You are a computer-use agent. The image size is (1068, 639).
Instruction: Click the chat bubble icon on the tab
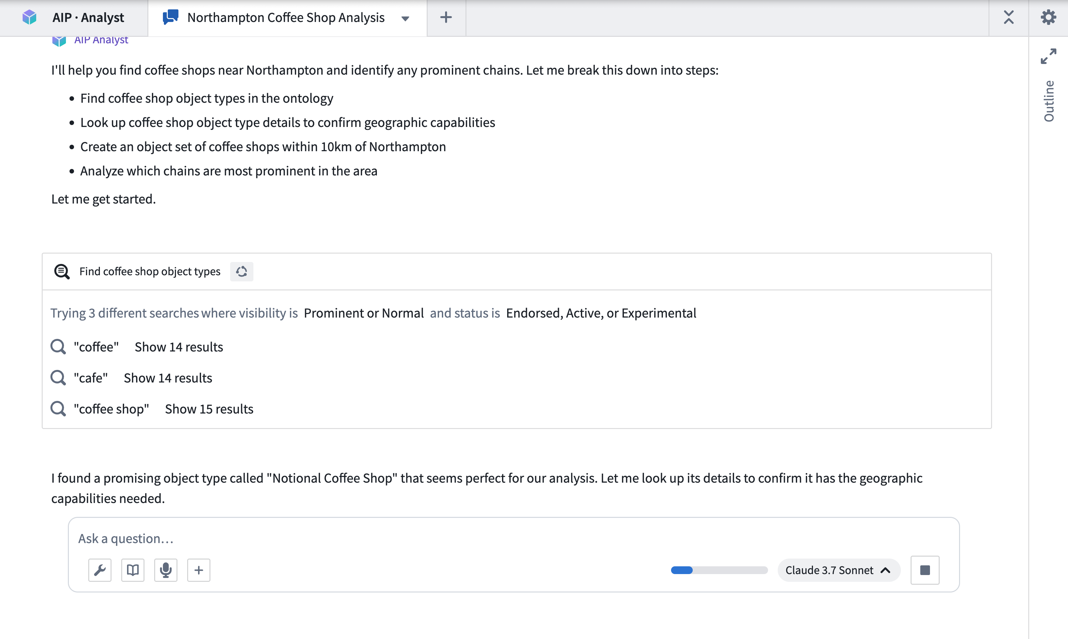coord(170,17)
